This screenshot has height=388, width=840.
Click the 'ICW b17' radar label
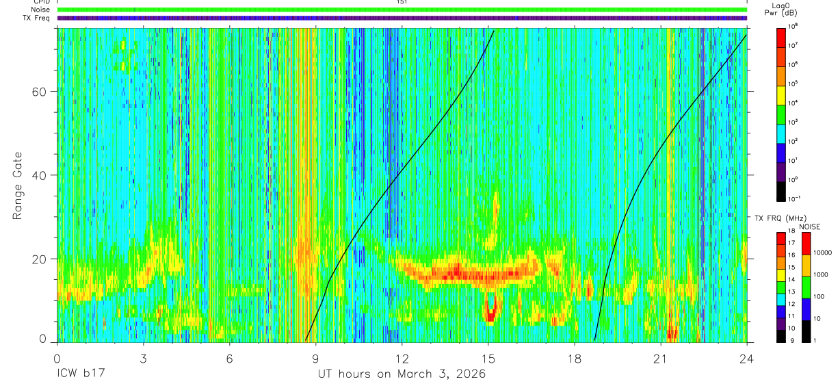coord(81,374)
